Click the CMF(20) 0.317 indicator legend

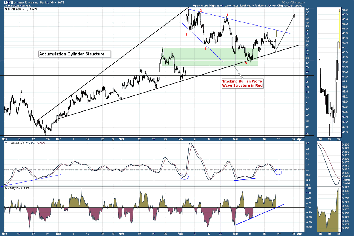point(16,188)
